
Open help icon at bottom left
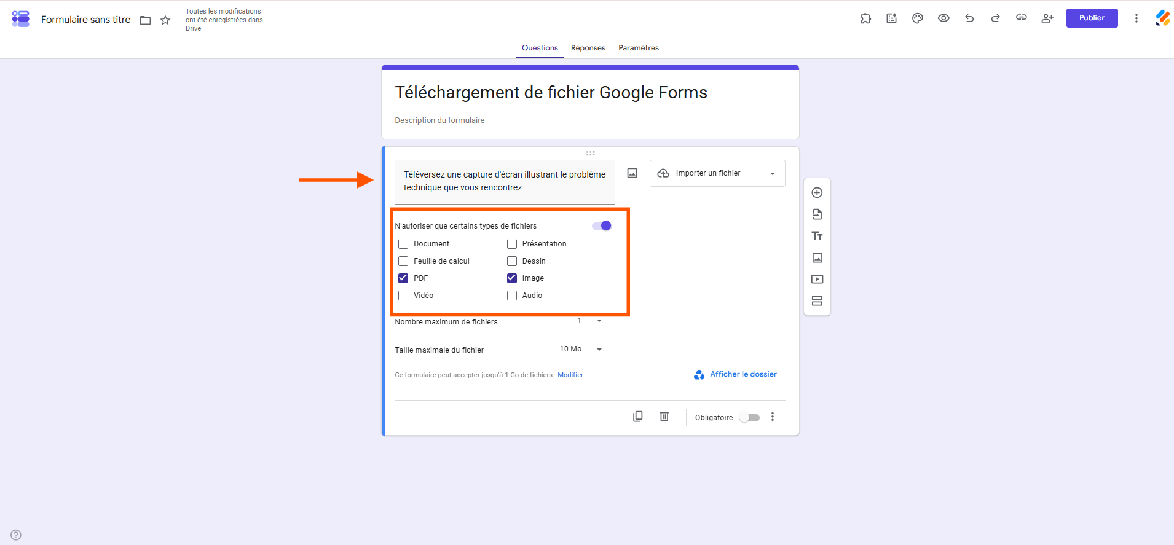click(16, 535)
